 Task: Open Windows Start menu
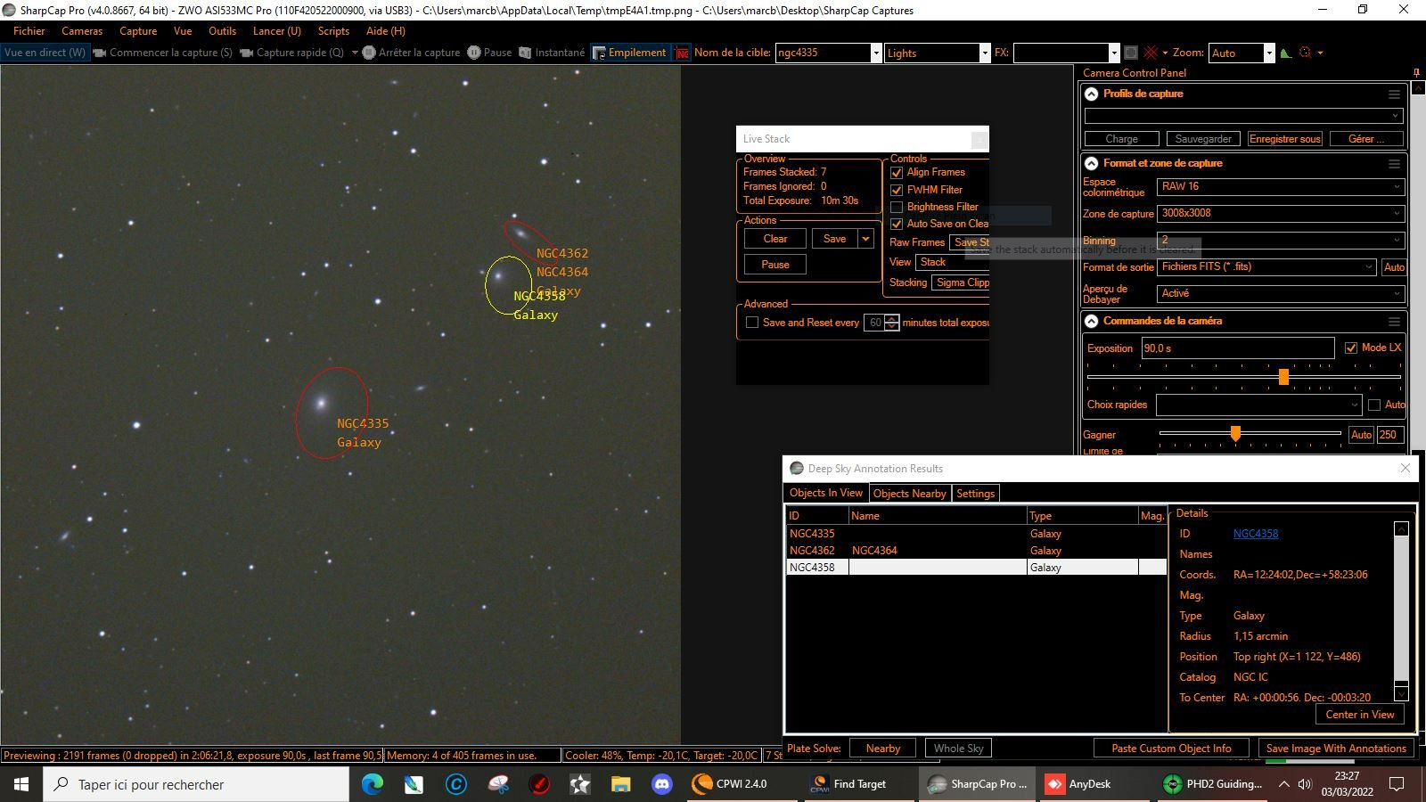[21, 784]
